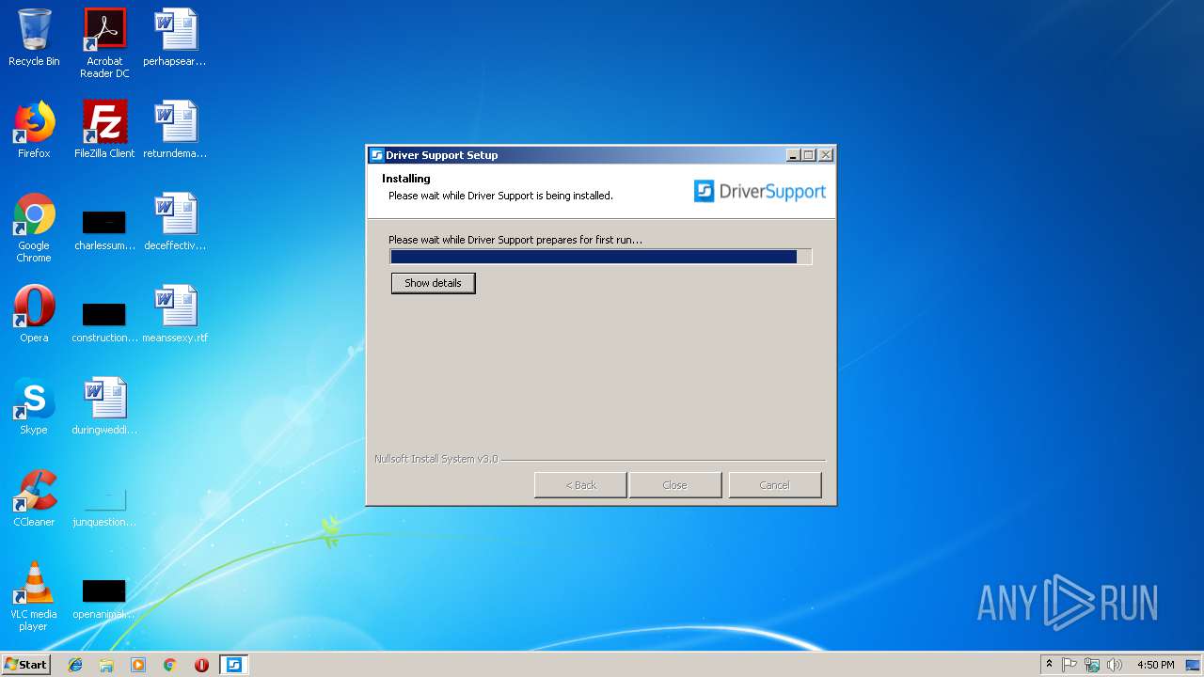
Task: Click the Start button
Action: (x=25, y=665)
